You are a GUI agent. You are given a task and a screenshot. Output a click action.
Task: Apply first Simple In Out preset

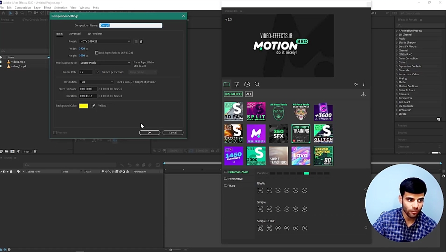point(260,228)
